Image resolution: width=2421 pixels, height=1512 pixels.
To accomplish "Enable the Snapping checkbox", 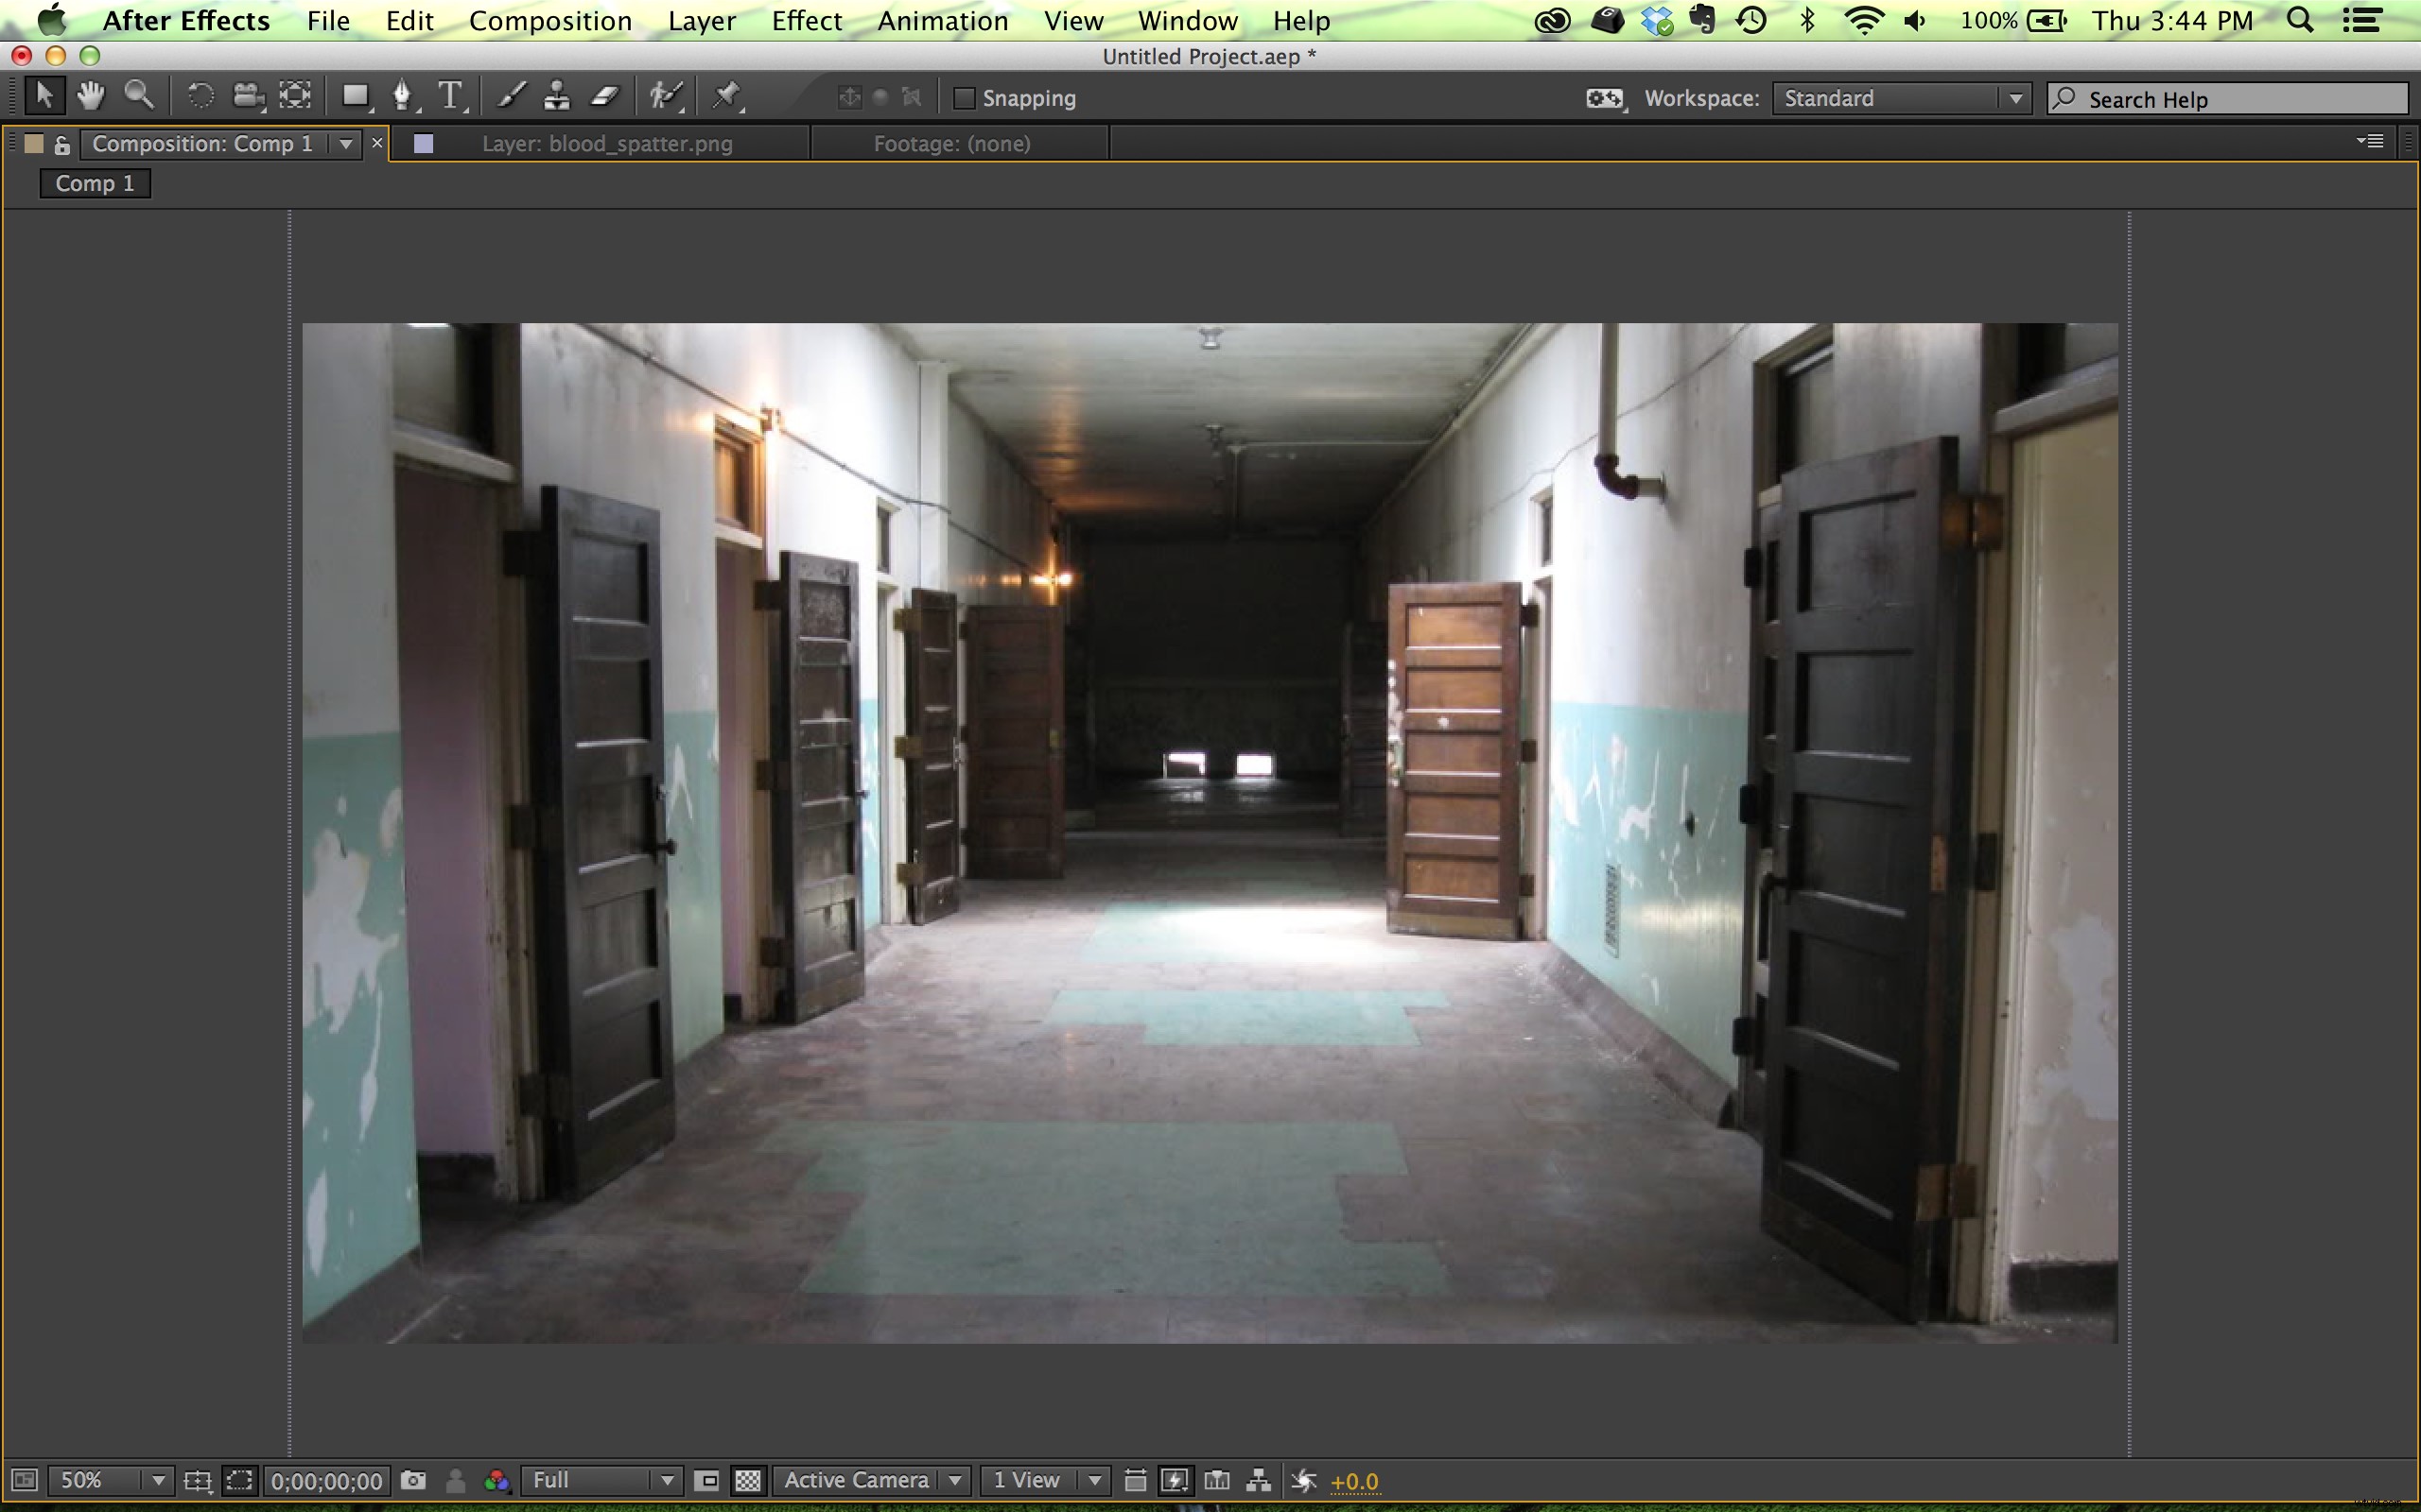I will tap(964, 98).
